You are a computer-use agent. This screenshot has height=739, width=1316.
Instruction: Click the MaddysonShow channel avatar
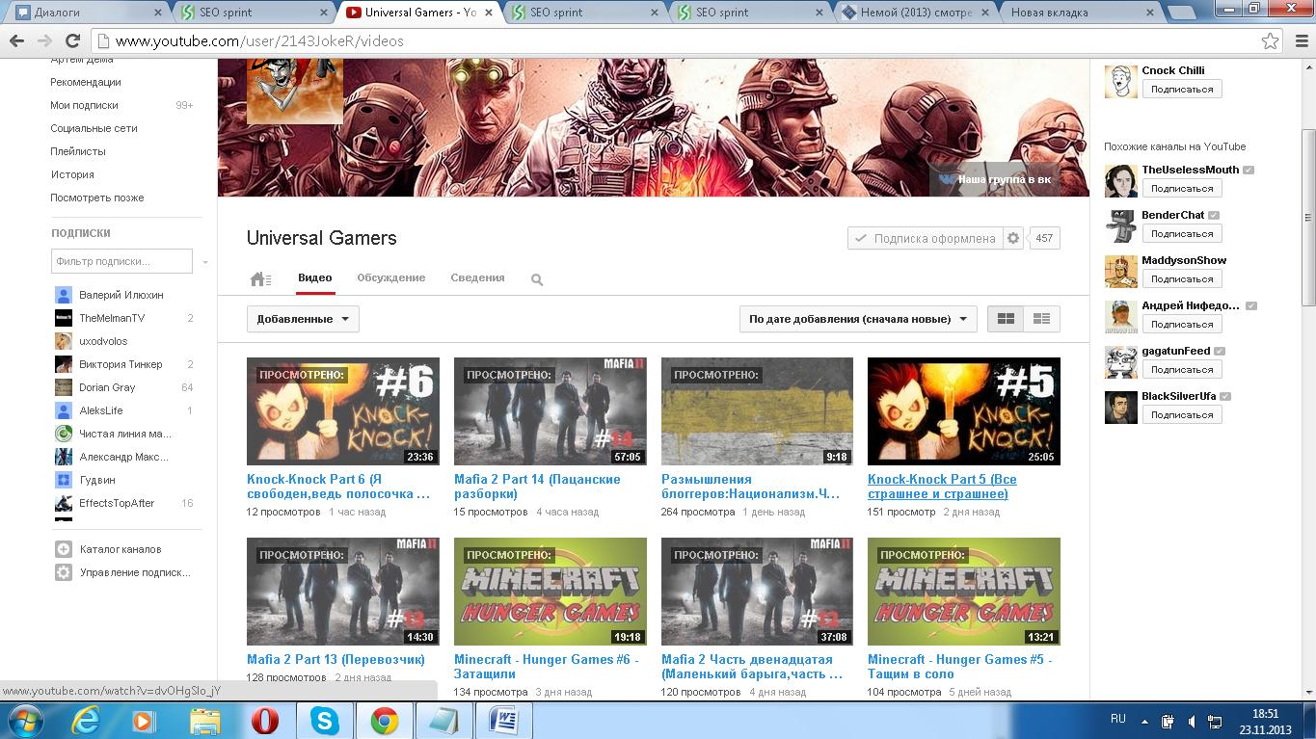pos(1120,271)
